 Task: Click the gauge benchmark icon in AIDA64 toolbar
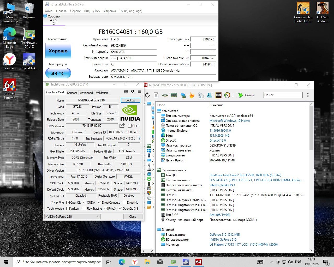(227, 95)
